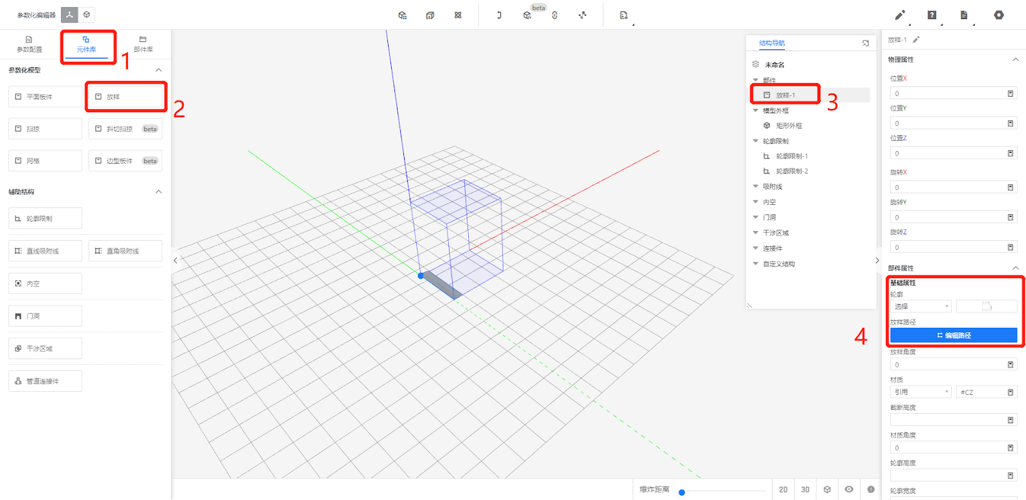Click the pencil icon beside 放样-1 title
This screenshot has height=500, width=1026.
(916, 40)
